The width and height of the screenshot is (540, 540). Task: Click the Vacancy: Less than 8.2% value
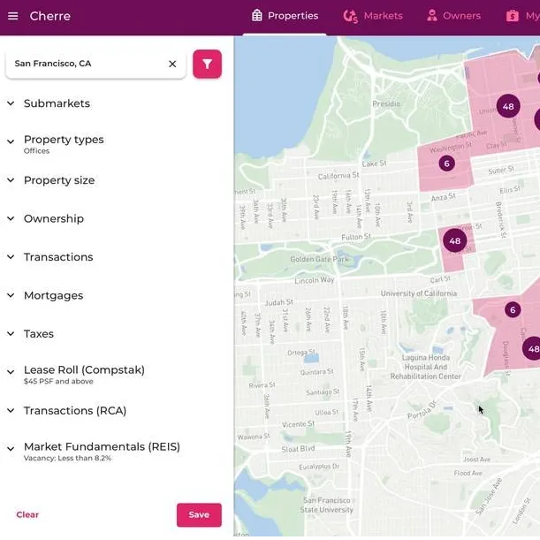click(x=67, y=458)
